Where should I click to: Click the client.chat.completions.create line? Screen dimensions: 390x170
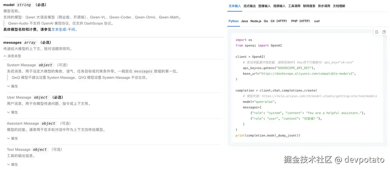point(276,90)
